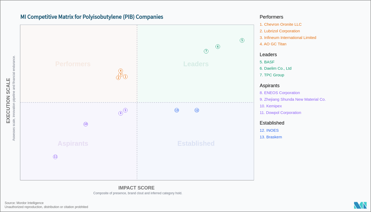Click the Chevron Oronite marker numbered 1
This screenshot has width=371, height=212.
click(125, 77)
